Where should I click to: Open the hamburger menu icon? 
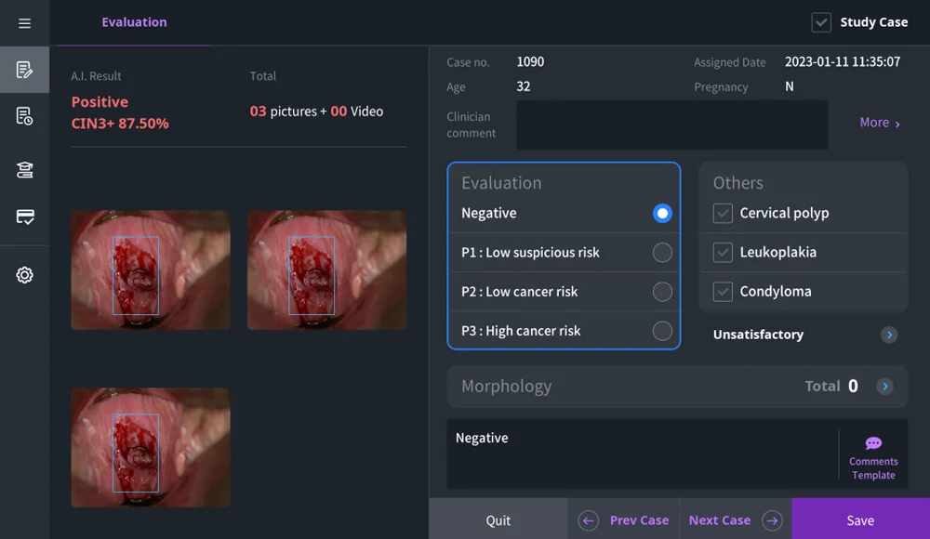coord(24,23)
